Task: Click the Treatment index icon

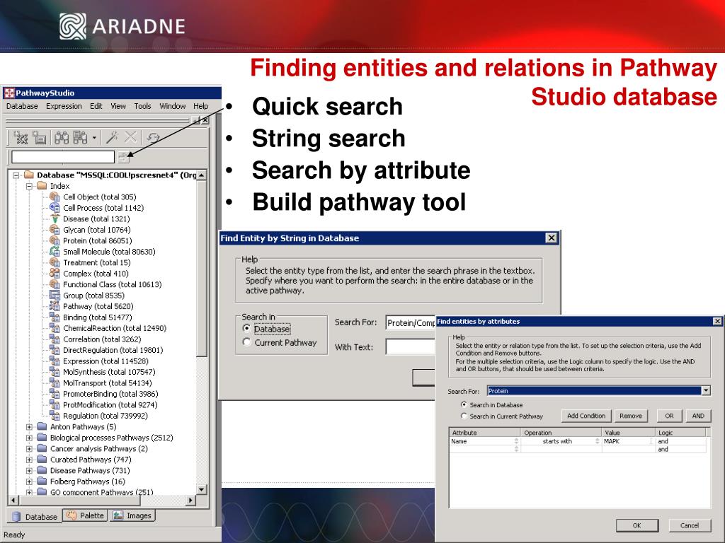Action: click(55, 262)
